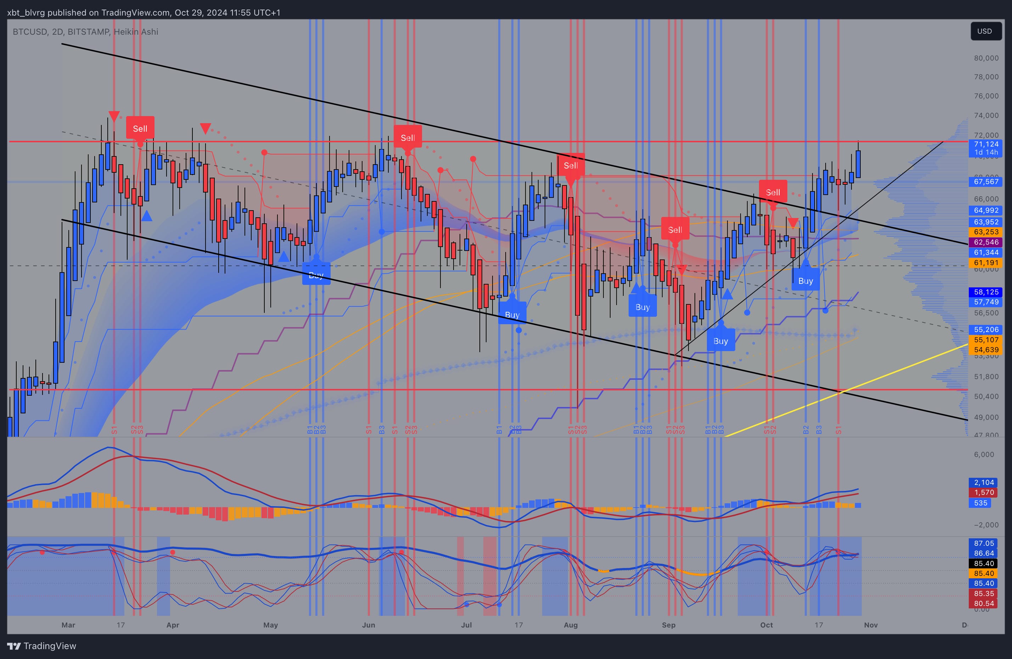This screenshot has height=659, width=1012.
Task: Click the 54,639 orange price label
Action: pyautogui.click(x=985, y=350)
